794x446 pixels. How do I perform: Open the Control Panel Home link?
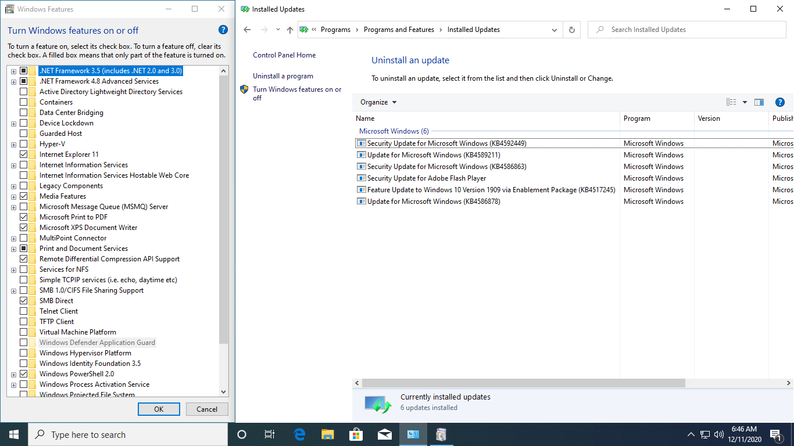(284, 55)
